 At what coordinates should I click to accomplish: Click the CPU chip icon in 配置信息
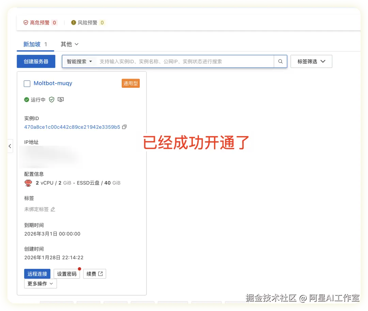click(x=28, y=183)
